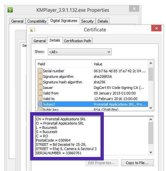Screen dimensions: 166x171
Task: Open Details tab in Properties window
Action: point(103,21)
